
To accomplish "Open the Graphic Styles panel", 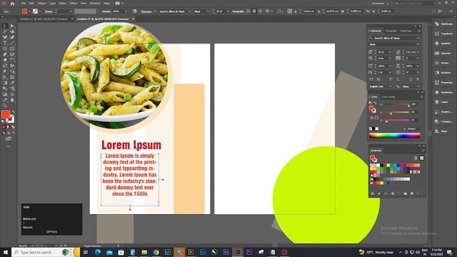I will coord(444,111).
